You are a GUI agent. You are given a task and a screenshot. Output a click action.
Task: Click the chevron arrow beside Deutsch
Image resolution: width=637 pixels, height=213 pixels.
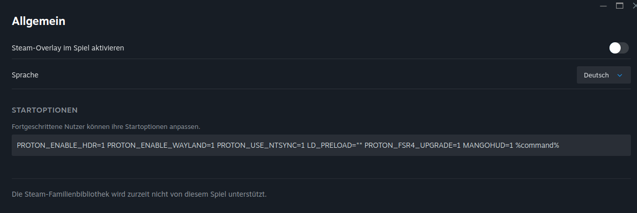coord(620,75)
